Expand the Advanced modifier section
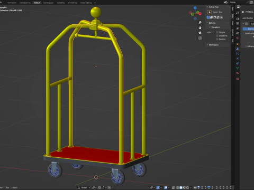The image size is (254, 190). click(x=246, y=46)
